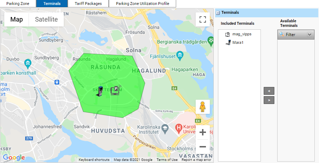Open Terms of Use link

tap(167, 160)
